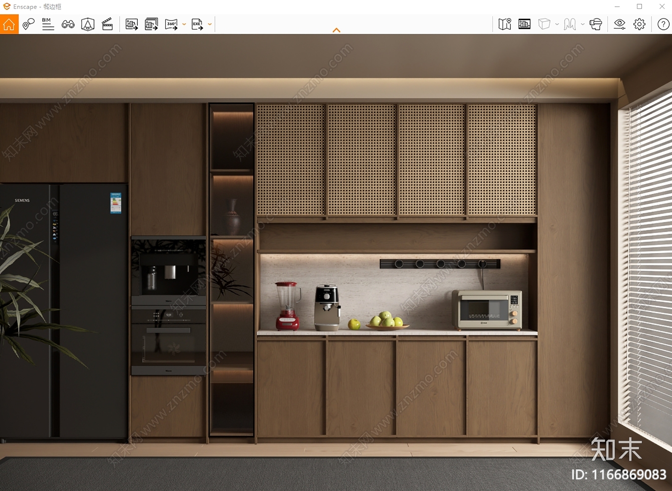
Task: Collapse the toolbar with orange chevron
Action: (x=336, y=30)
